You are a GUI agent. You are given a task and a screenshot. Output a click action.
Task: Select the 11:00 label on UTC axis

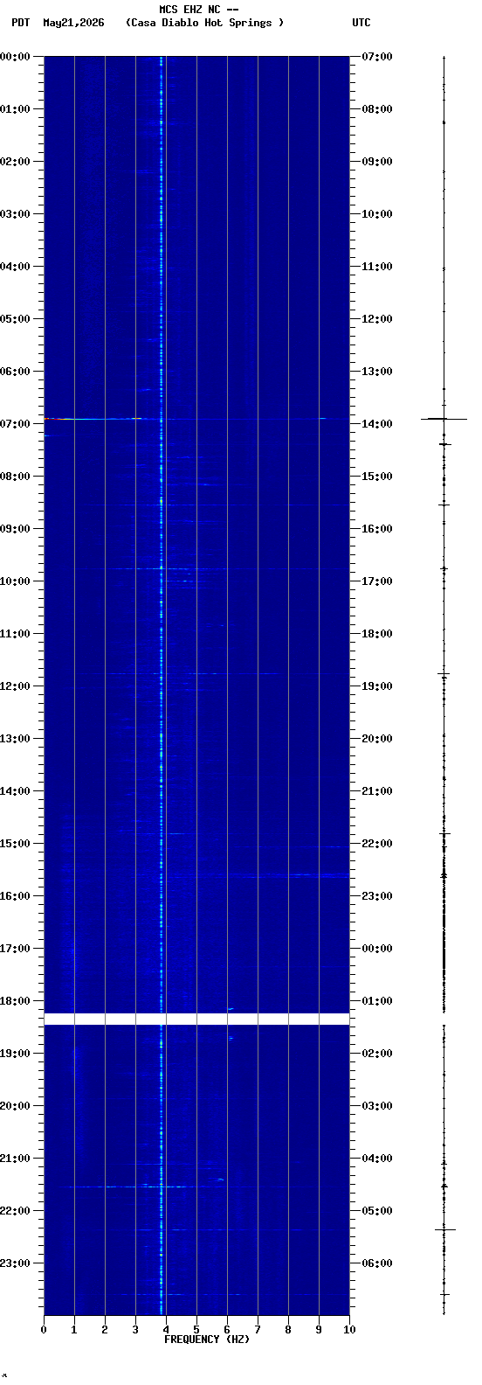coord(377,267)
